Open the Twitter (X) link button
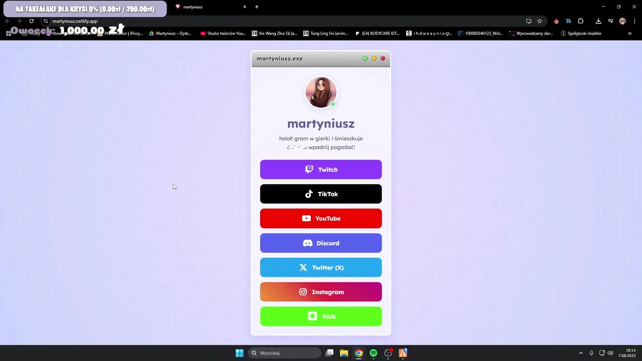Image resolution: width=642 pixels, height=361 pixels. click(321, 268)
